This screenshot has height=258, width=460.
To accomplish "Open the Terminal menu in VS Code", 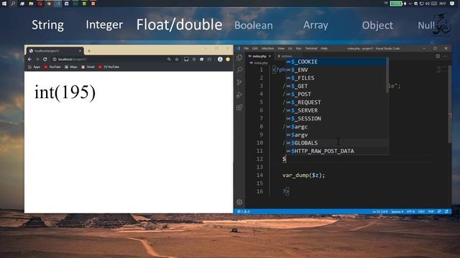I will tap(311, 49).
